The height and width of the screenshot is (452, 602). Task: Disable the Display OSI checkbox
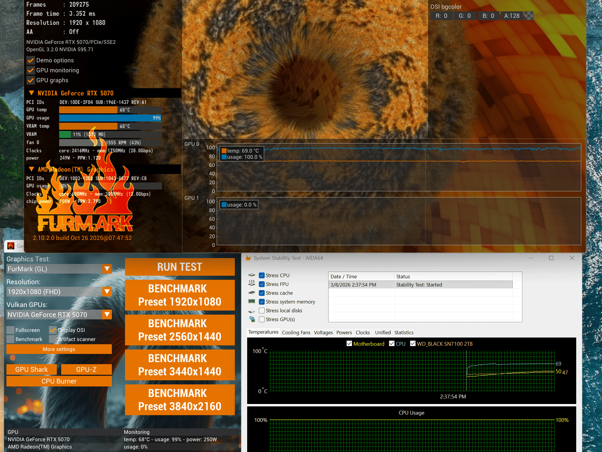coord(53,330)
